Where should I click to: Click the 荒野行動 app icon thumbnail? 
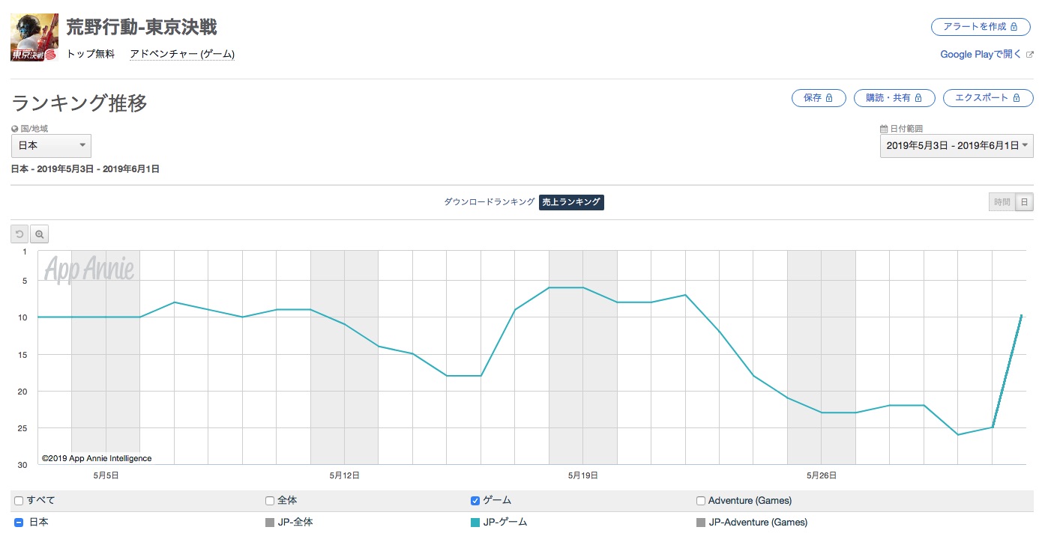pyautogui.click(x=34, y=37)
